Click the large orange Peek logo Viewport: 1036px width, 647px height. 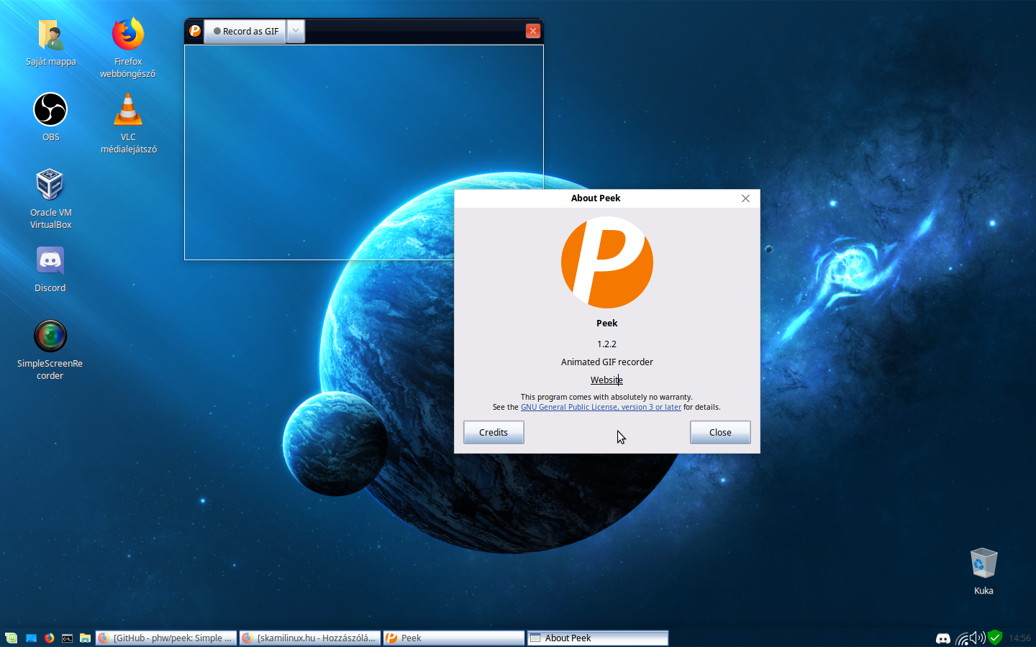tap(607, 262)
